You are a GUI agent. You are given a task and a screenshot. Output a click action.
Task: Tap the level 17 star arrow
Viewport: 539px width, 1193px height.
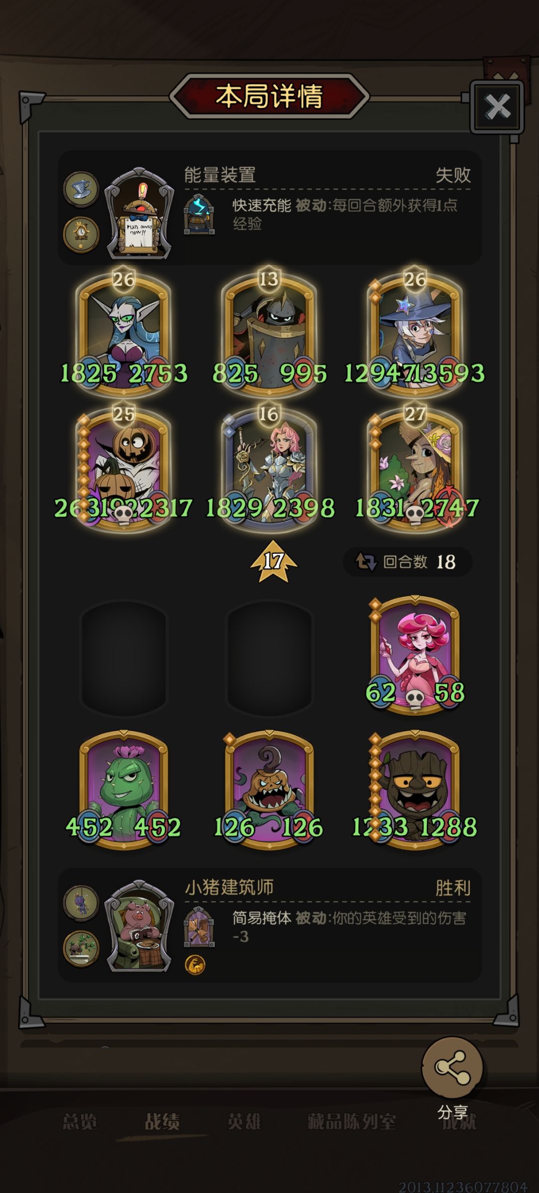(273, 562)
